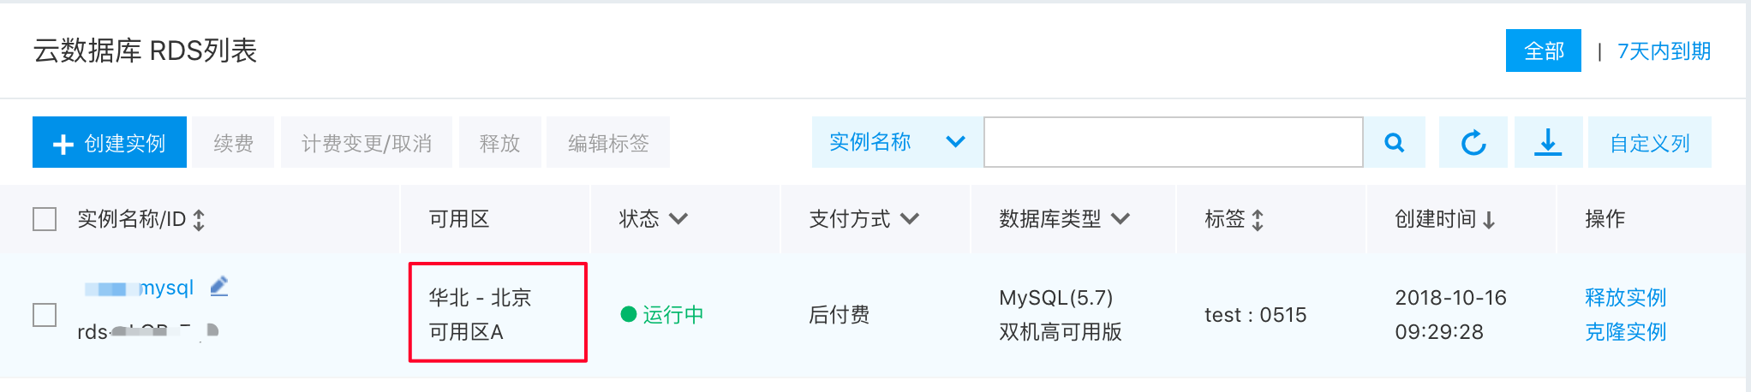This screenshot has height=392, width=1751.
Task: Switch to 7天内到期 tab
Action: click(1664, 51)
